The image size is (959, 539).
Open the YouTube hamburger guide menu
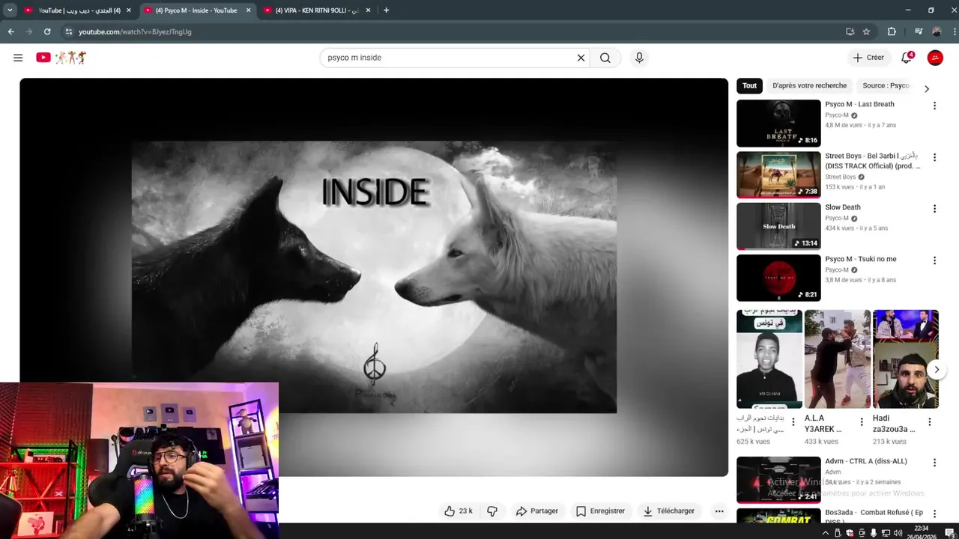pyautogui.click(x=18, y=58)
